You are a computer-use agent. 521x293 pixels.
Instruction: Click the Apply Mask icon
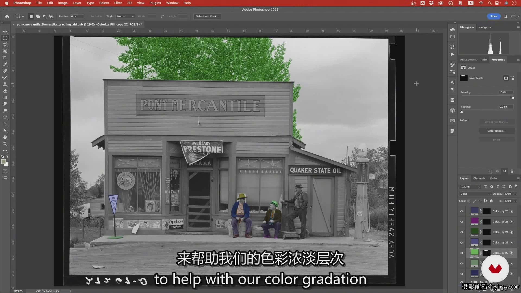point(497,171)
